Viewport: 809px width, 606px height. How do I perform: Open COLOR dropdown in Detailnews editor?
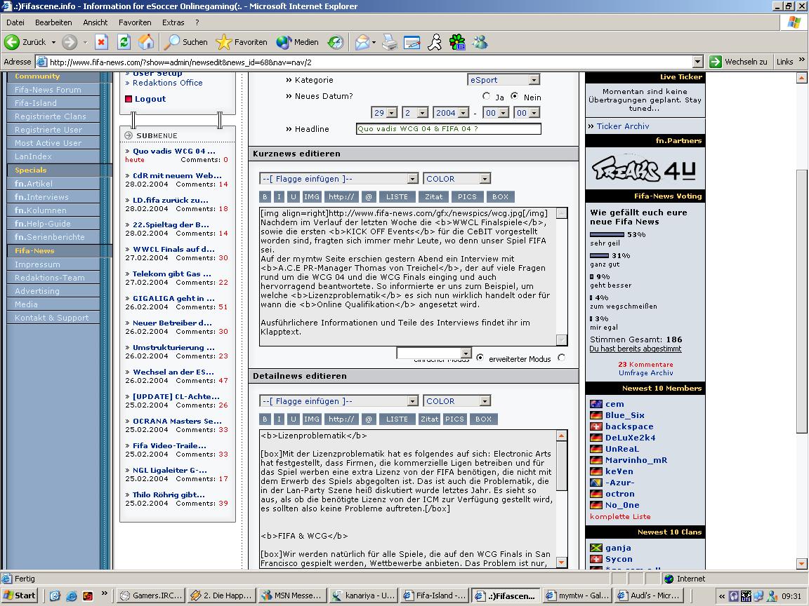click(456, 401)
